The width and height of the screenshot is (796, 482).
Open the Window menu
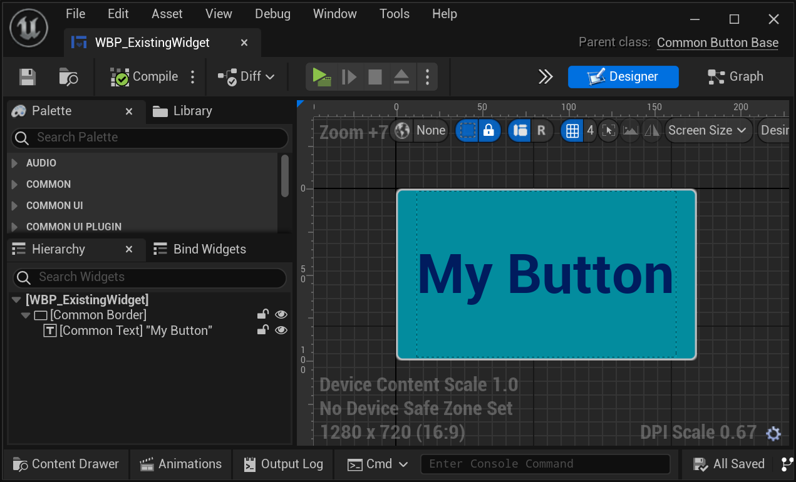point(335,14)
